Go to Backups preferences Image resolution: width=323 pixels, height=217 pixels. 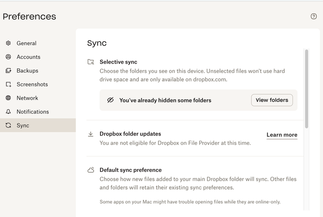pos(27,71)
